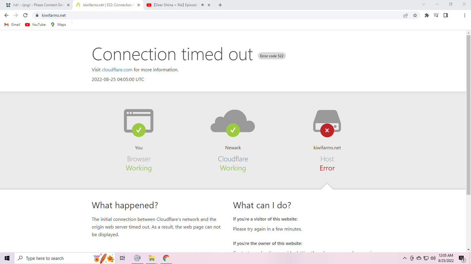Open File Explorer from the taskbar
Screen dimensions: 471x264
coord(152,258)
